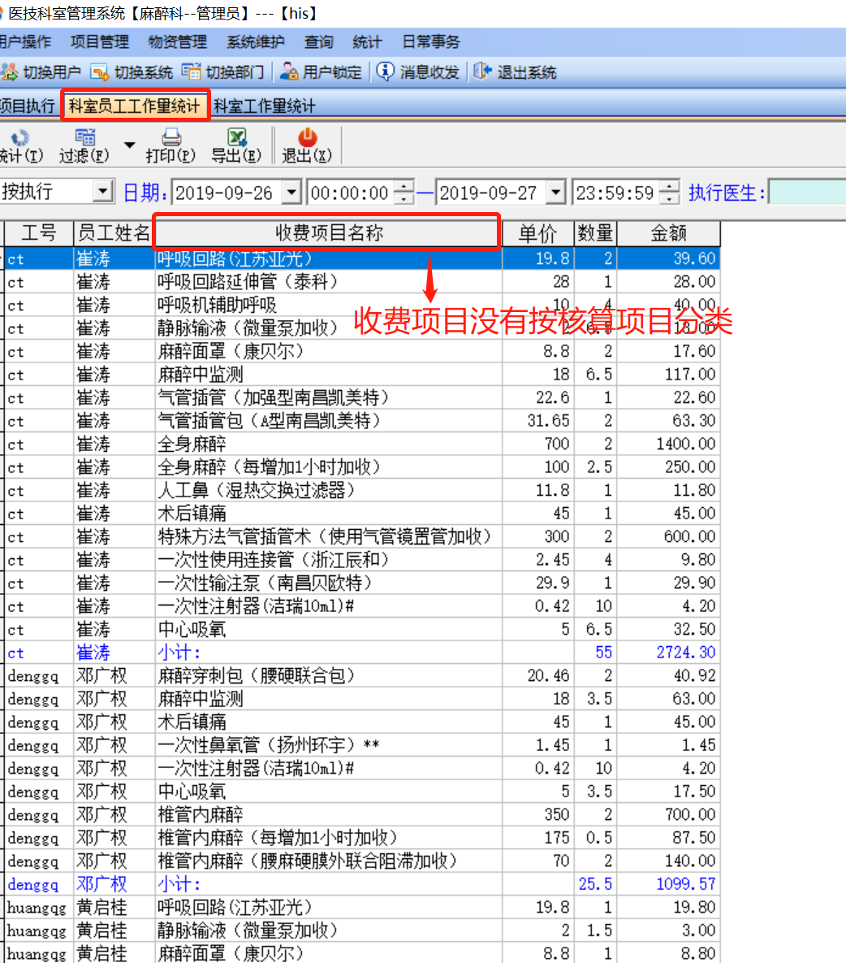Image resolution: width=846 pixels, height=963 pixels.
Task: Select 椎管内麻醉（腰麻硬膜外联合阻滞加收） row
Action: coord(362,861)
